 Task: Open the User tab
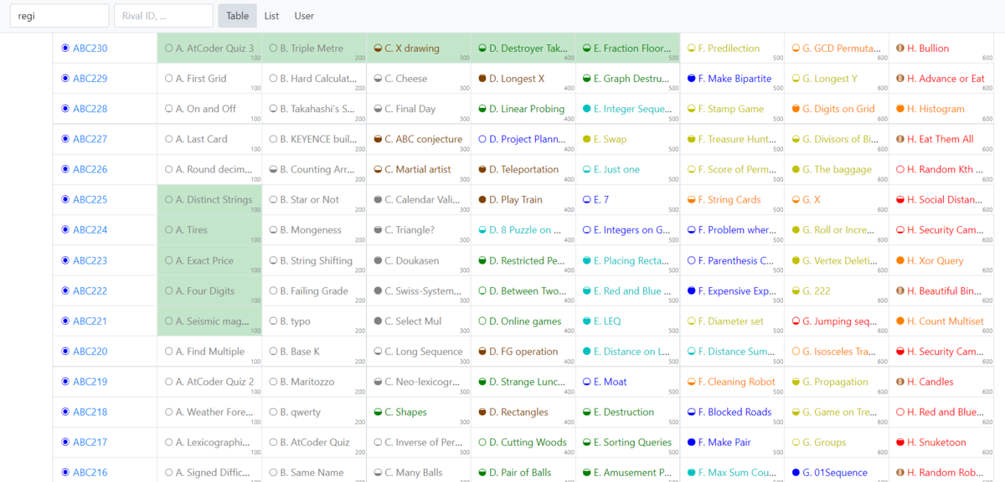pyautogui.click(x=304, y=16)
